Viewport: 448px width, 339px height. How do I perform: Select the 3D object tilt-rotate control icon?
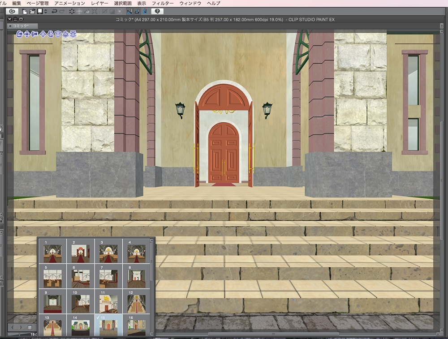point(51,34)
